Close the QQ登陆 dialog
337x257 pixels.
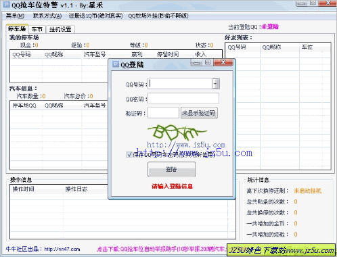(x=223, y=62)
